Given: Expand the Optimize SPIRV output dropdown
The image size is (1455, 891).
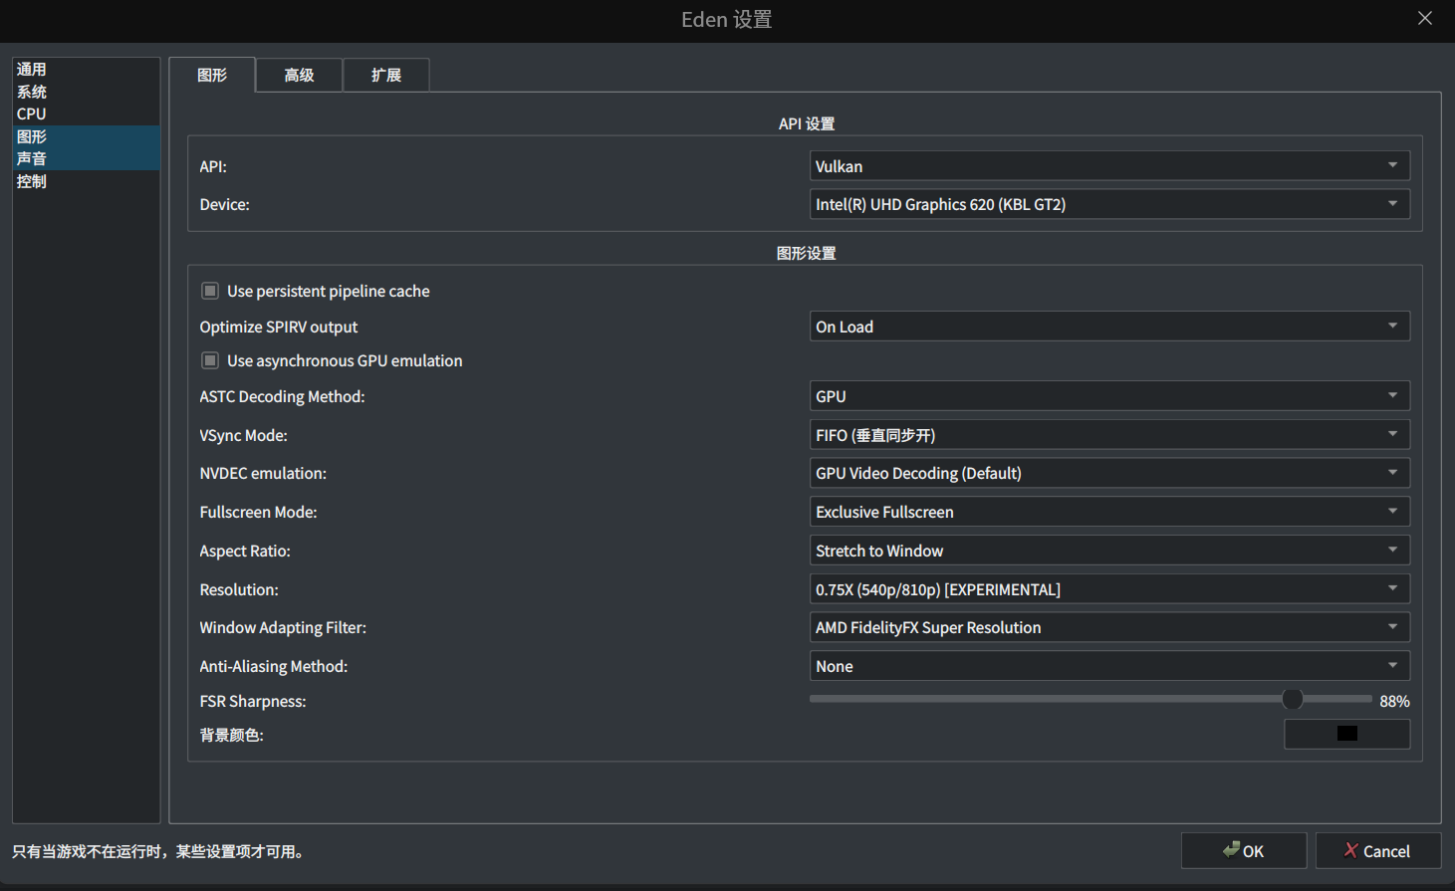Looking at the screenshot, I should click(x=1109, y=327).
